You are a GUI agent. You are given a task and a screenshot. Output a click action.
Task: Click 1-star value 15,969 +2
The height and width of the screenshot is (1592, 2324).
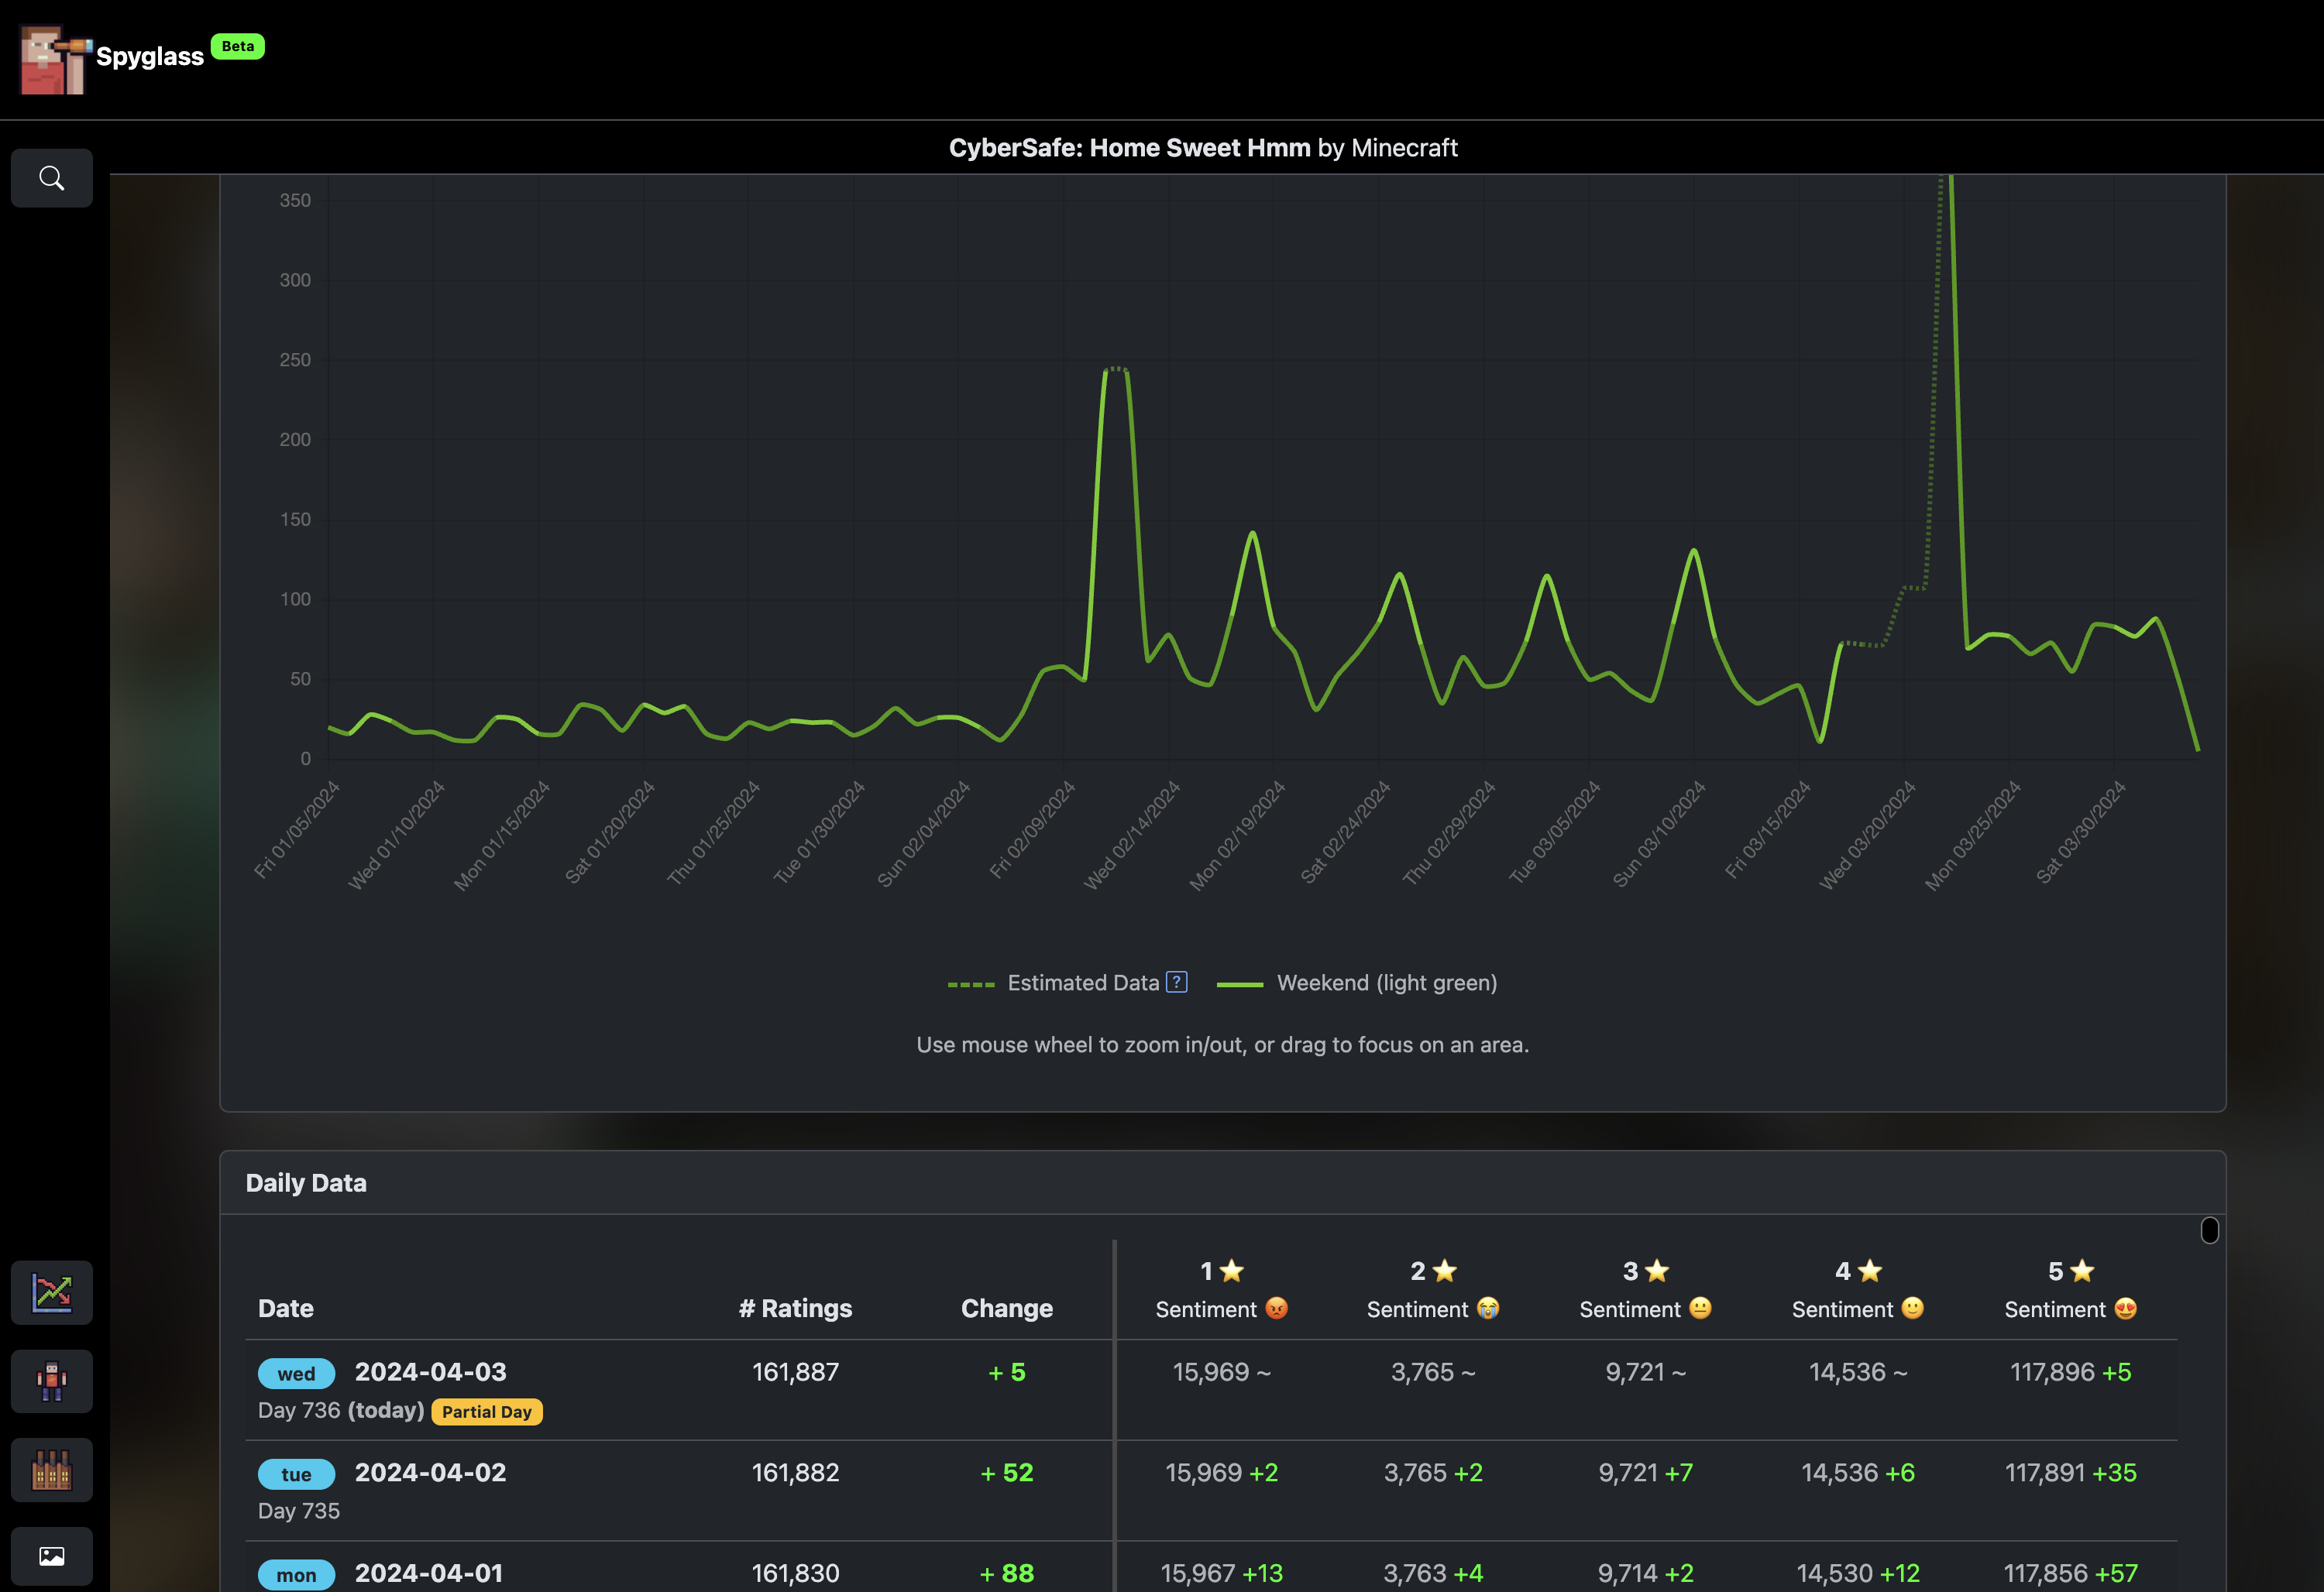(x=1222, y=1473)
